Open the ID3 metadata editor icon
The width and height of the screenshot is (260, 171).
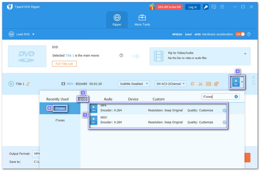pyautogui.click(x=208, y=84)
